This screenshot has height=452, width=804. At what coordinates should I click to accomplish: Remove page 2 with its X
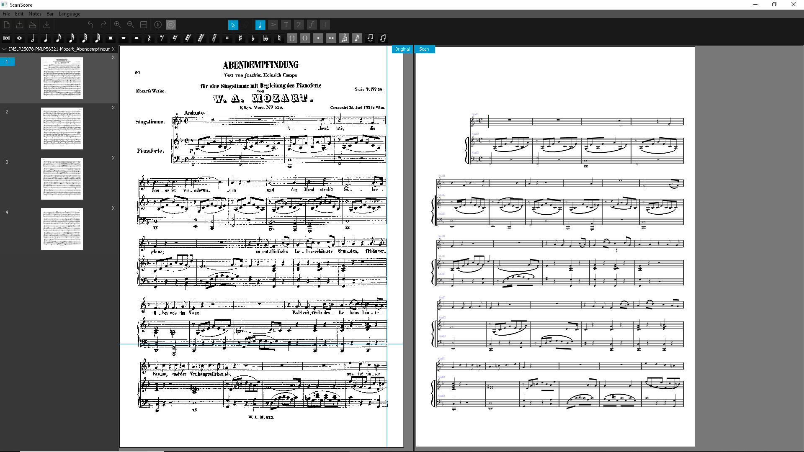click(113, 108)
